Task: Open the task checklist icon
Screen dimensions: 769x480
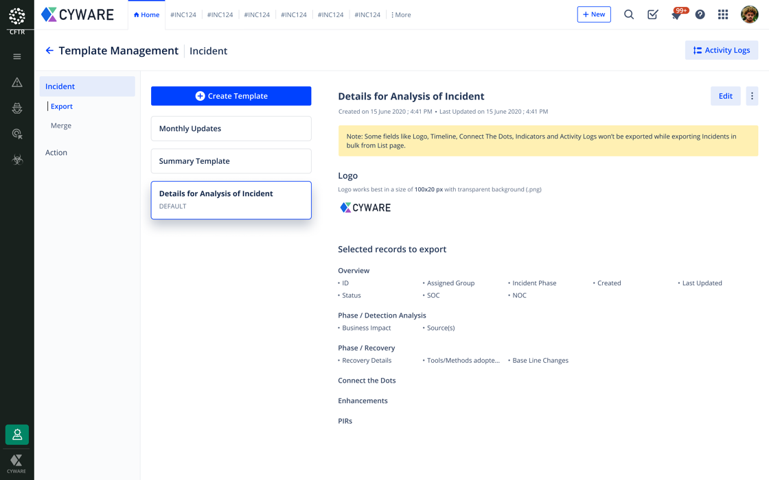Action: pos(652,14)
